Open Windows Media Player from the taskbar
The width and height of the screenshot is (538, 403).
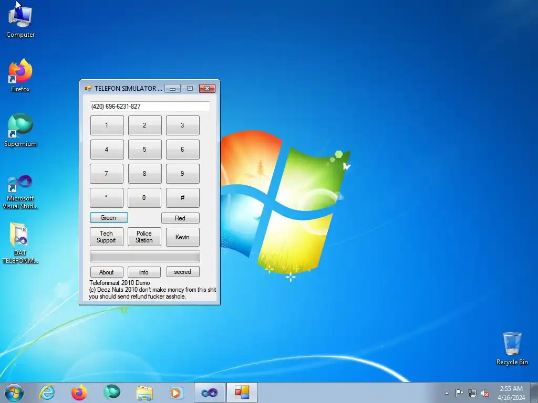coord(177,393)
